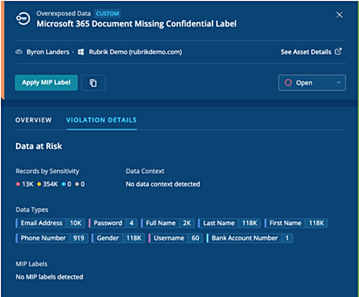
Task: Click the cloud icon beside Byron Landers
Action: coord(19,52)
